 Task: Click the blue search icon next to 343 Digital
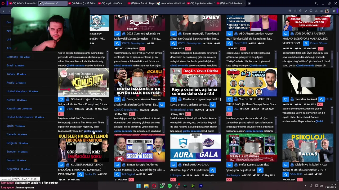117,174
